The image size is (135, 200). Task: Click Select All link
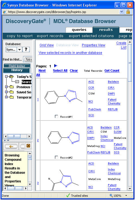pyautogui.click(x=60, y=71)
